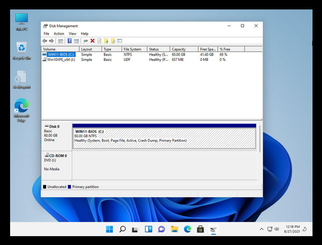Open Microsoft Edge from the taskbar
Screen dimensions: 322x245
188,229
